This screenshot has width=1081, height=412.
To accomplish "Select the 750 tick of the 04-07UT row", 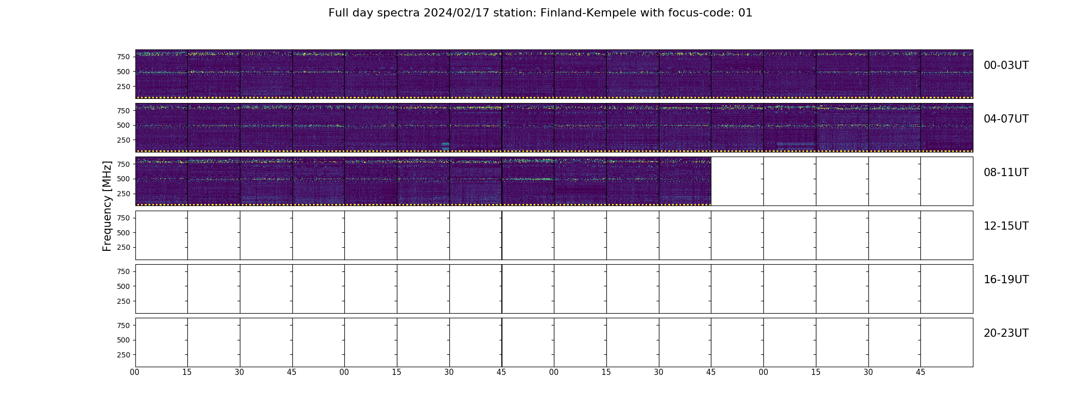I will (124, 110).
